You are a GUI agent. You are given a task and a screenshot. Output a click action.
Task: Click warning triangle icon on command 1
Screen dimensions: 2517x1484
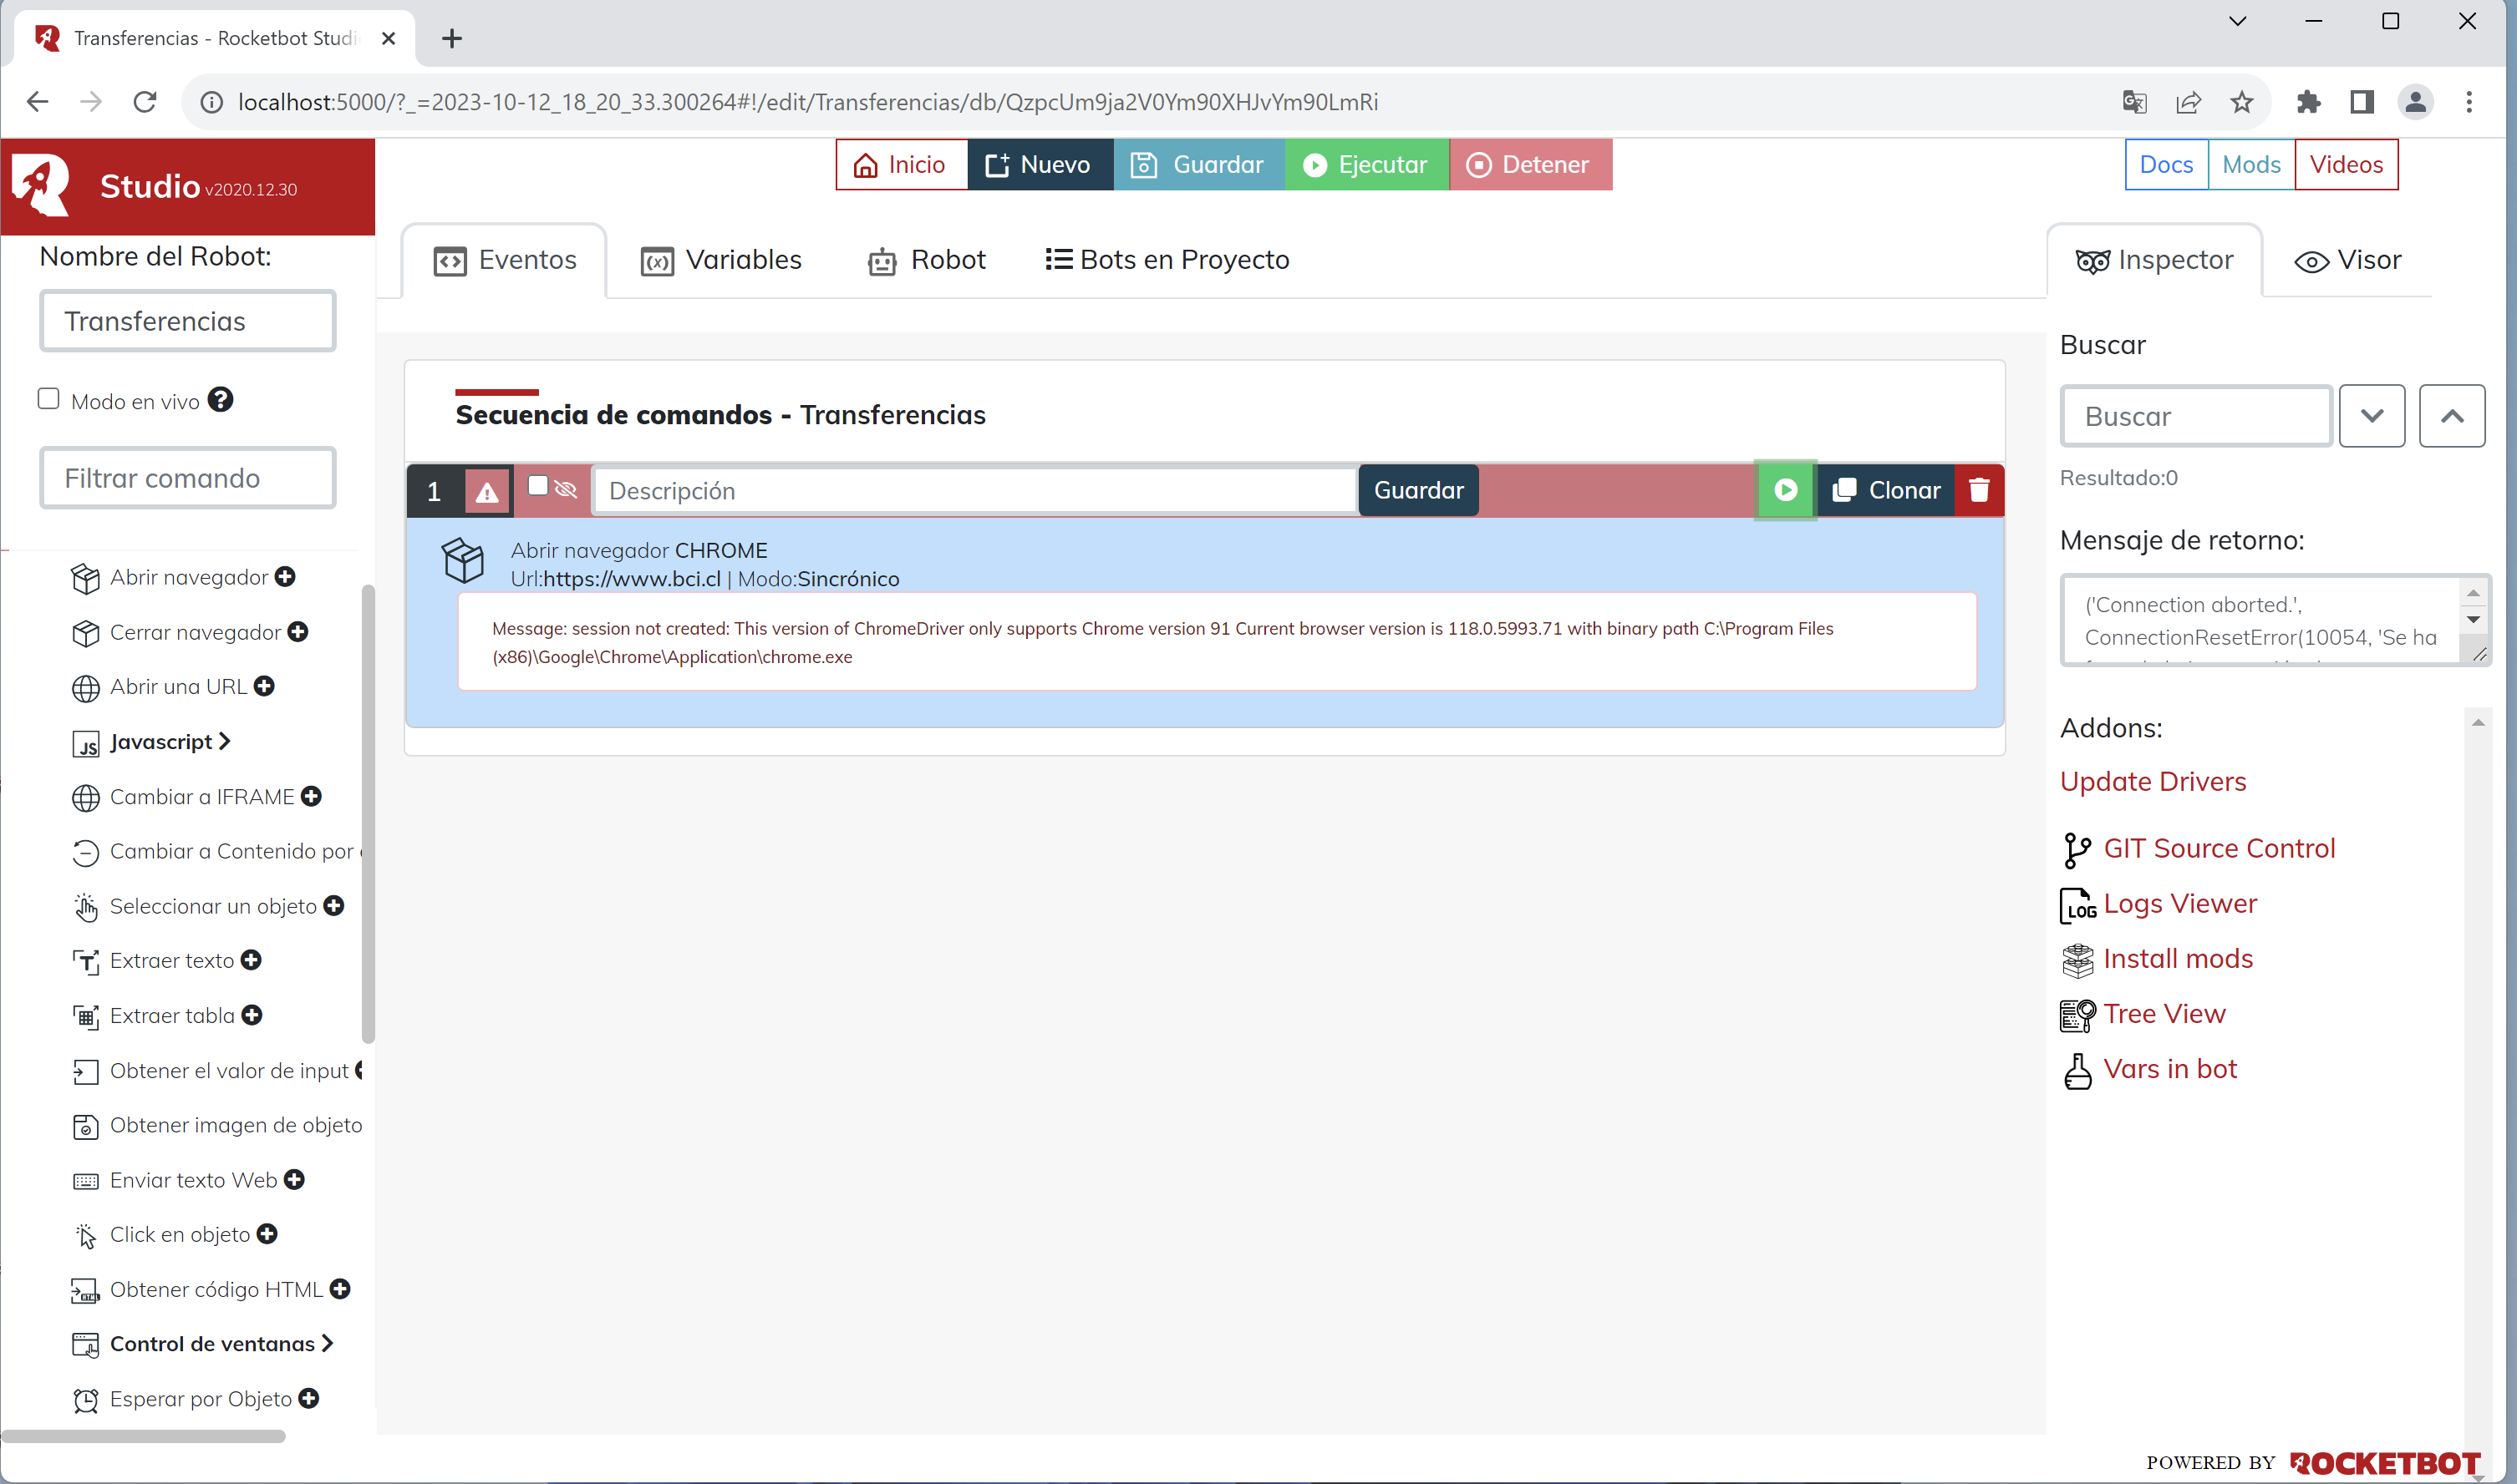(487, 492)
